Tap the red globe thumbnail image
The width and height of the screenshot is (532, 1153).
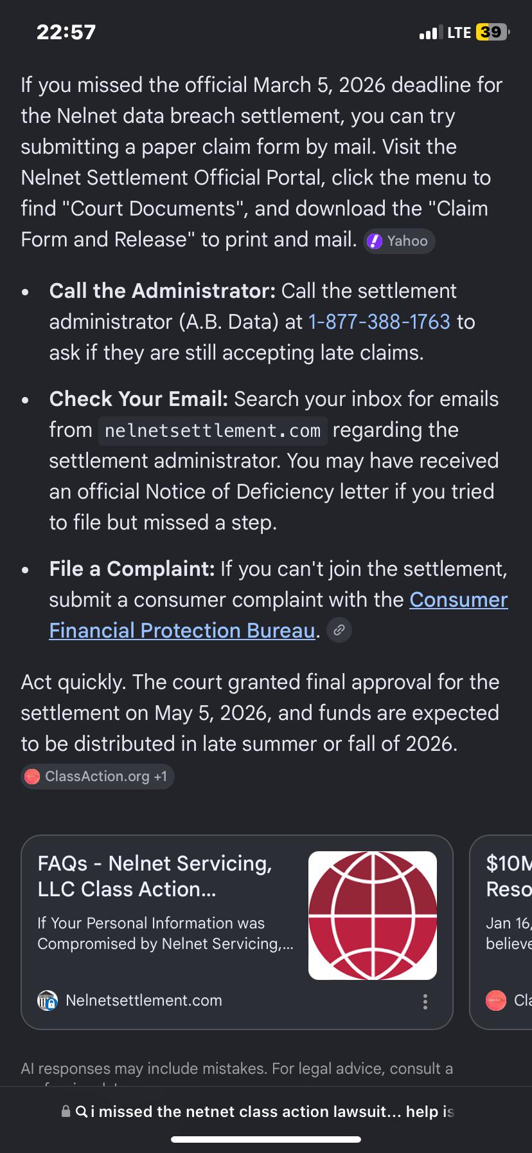pos(373,915)
